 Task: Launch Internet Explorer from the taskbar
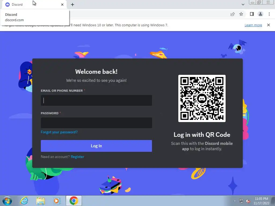tap(24, 201)
